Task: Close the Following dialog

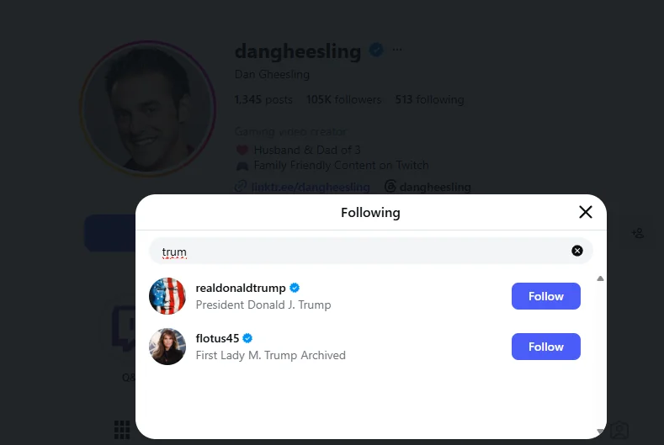Action: tap(585, 212)
